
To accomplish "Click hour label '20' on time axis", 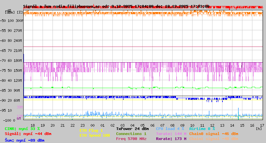I will tap(53, 125).
